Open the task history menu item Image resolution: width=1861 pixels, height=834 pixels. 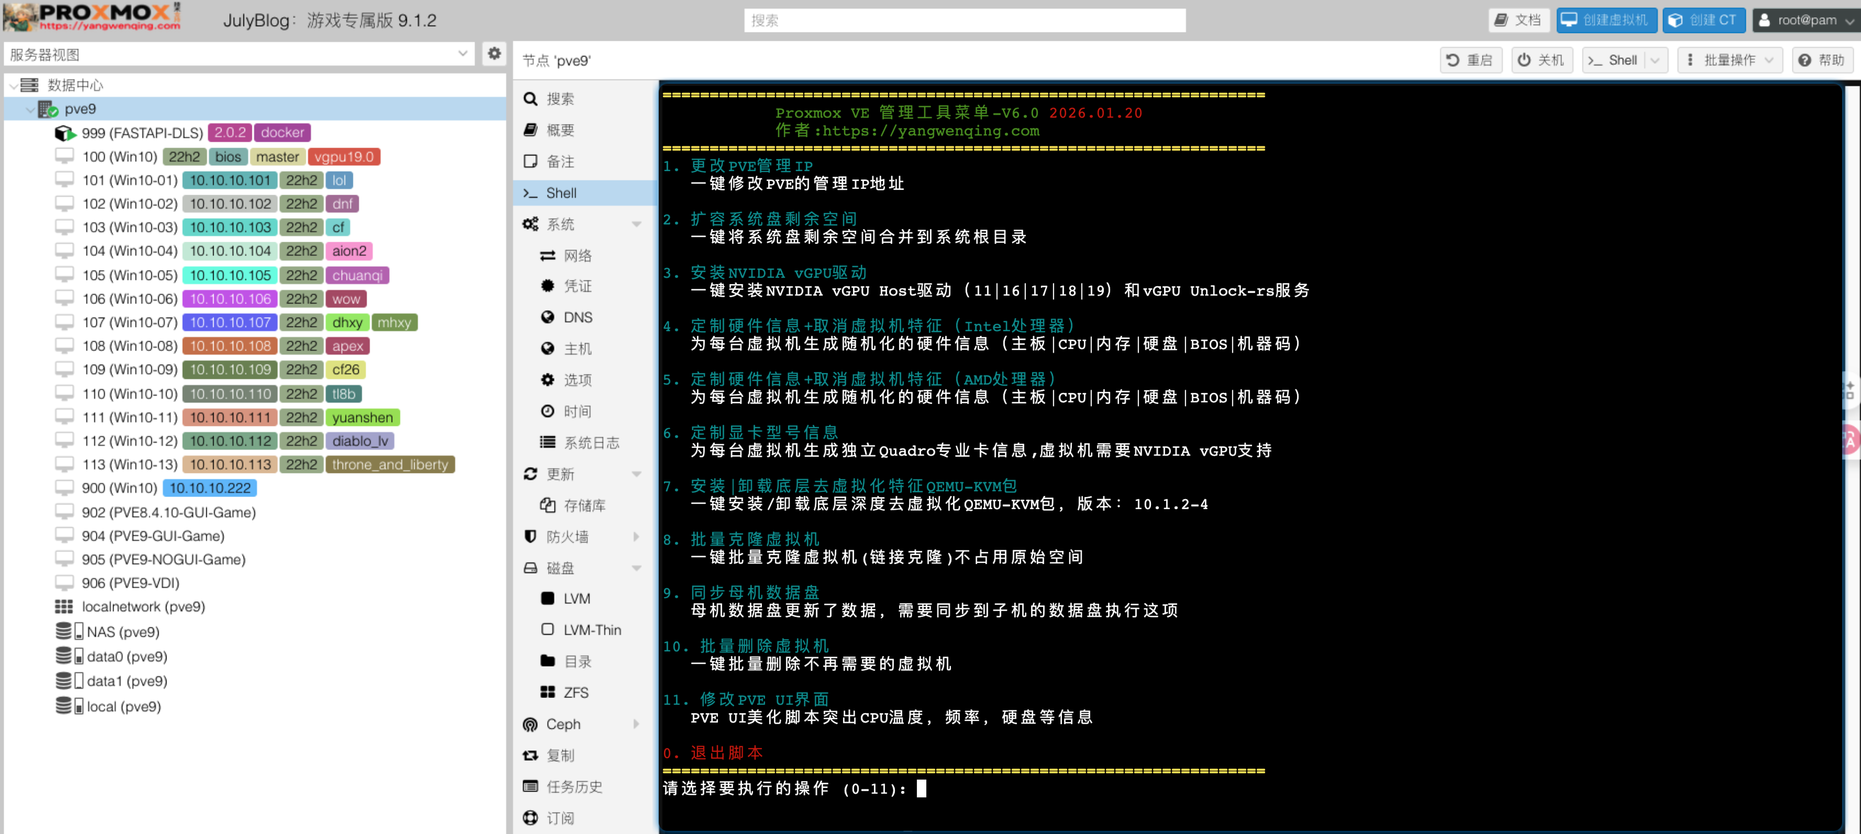point(573,786)
